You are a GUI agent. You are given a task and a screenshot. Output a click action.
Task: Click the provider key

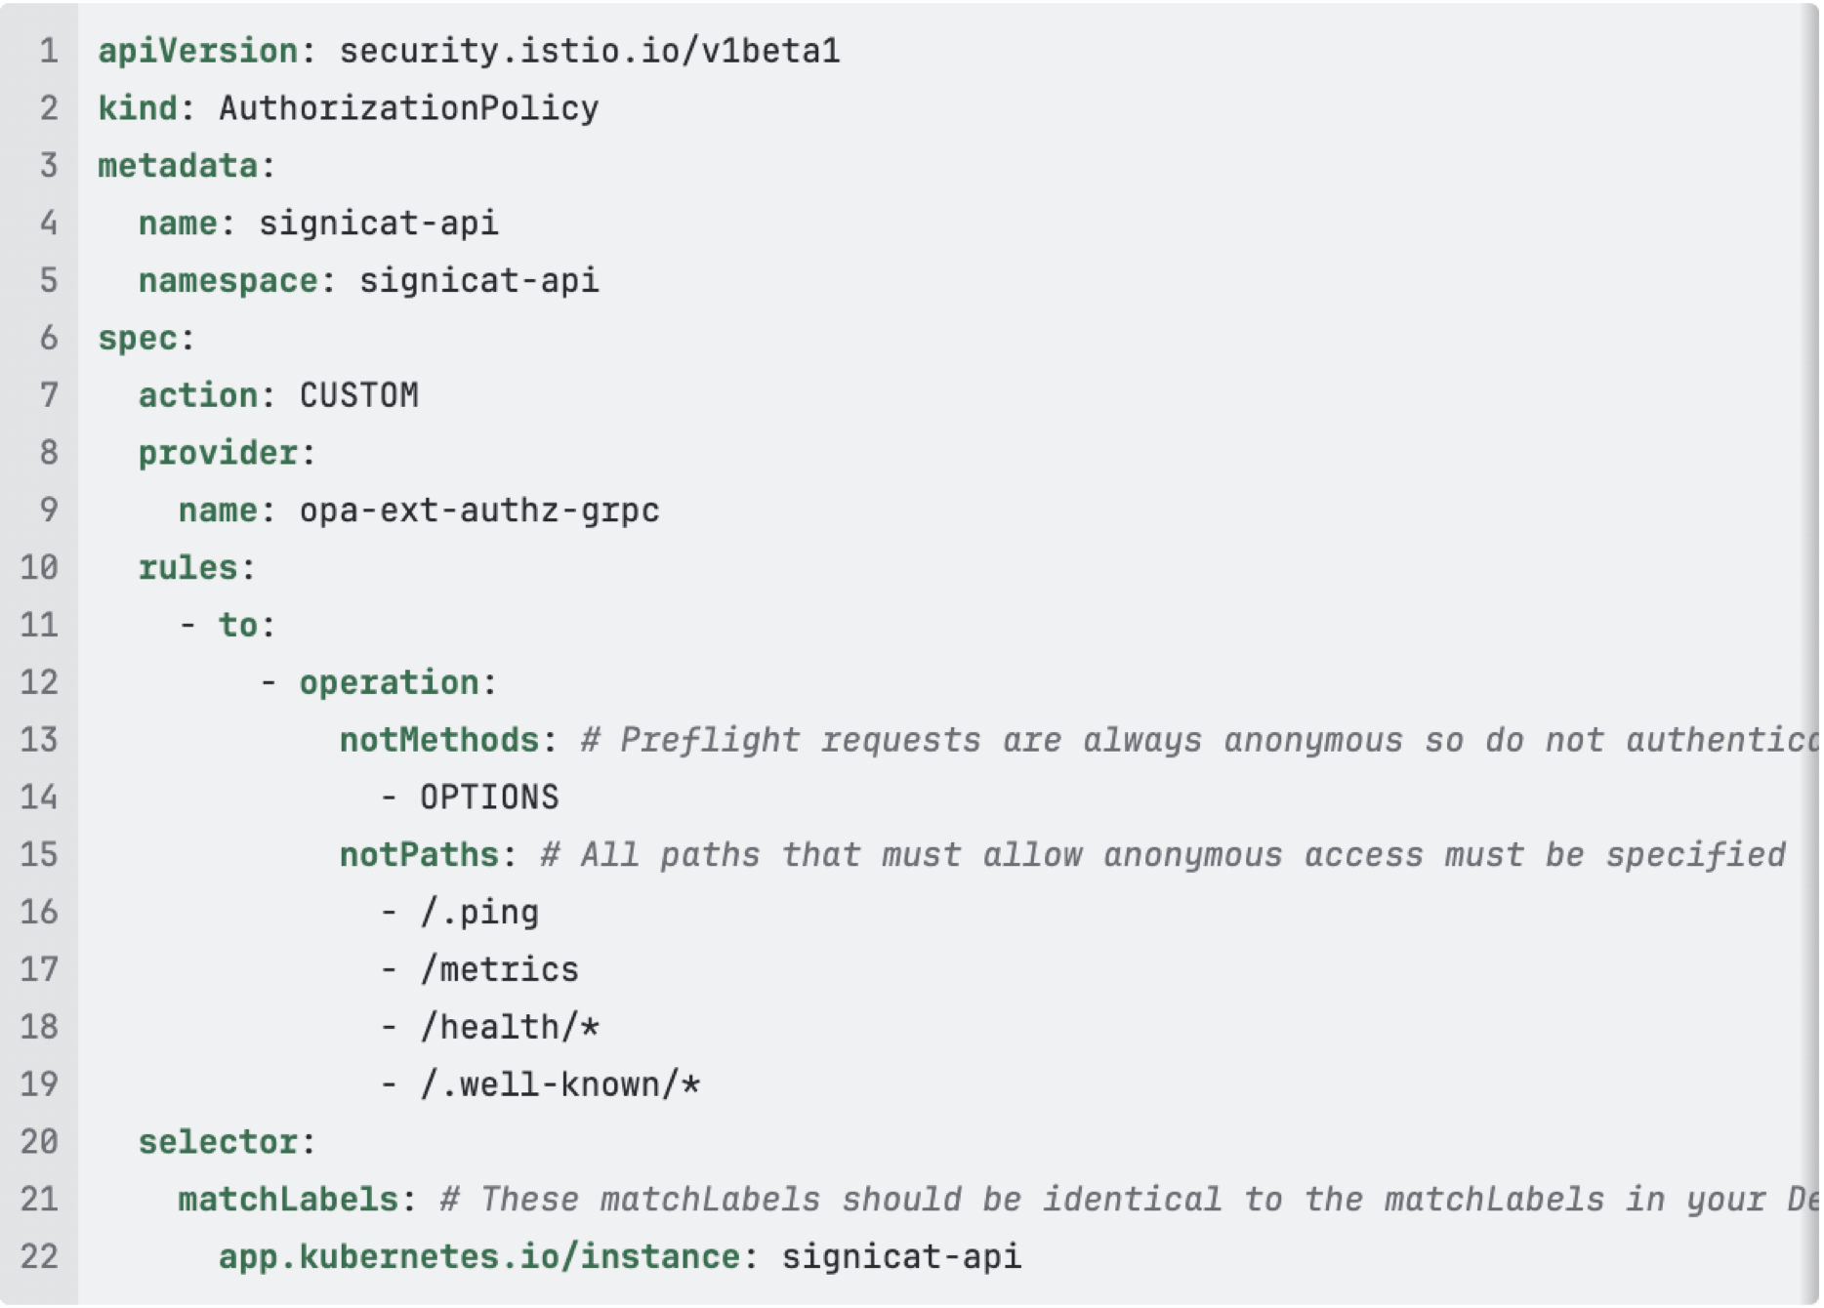click(x=218, y=453)
